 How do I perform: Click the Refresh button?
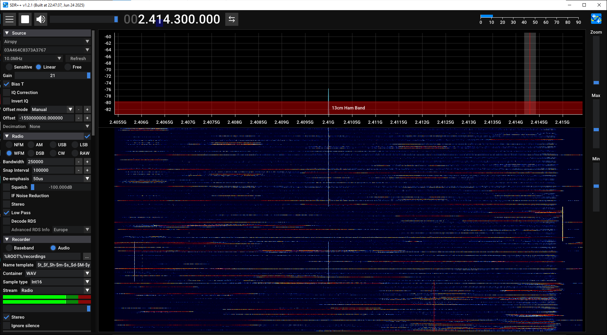(x=78, y=58)
